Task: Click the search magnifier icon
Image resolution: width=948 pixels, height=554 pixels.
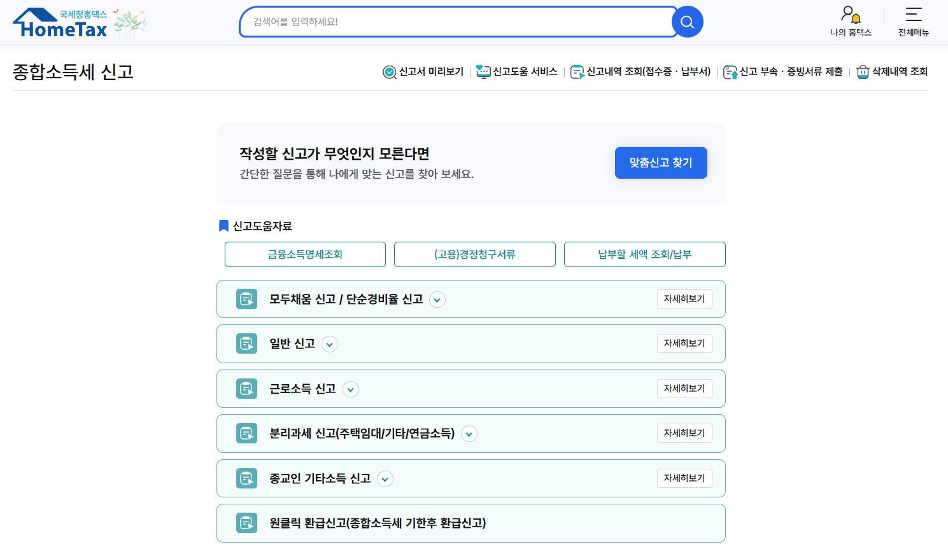Action: coord(687,22)
